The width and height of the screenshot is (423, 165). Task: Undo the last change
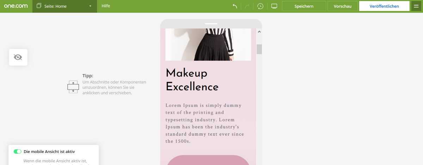pyautogui.click(x=235, y=6)
